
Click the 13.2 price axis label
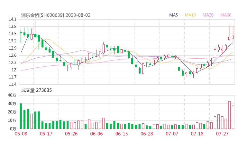[x=13, y=41]
